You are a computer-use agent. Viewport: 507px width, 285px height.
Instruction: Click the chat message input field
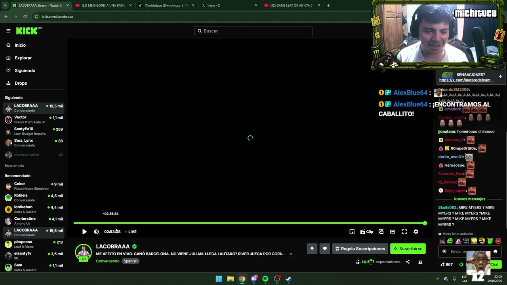(470, 252)
